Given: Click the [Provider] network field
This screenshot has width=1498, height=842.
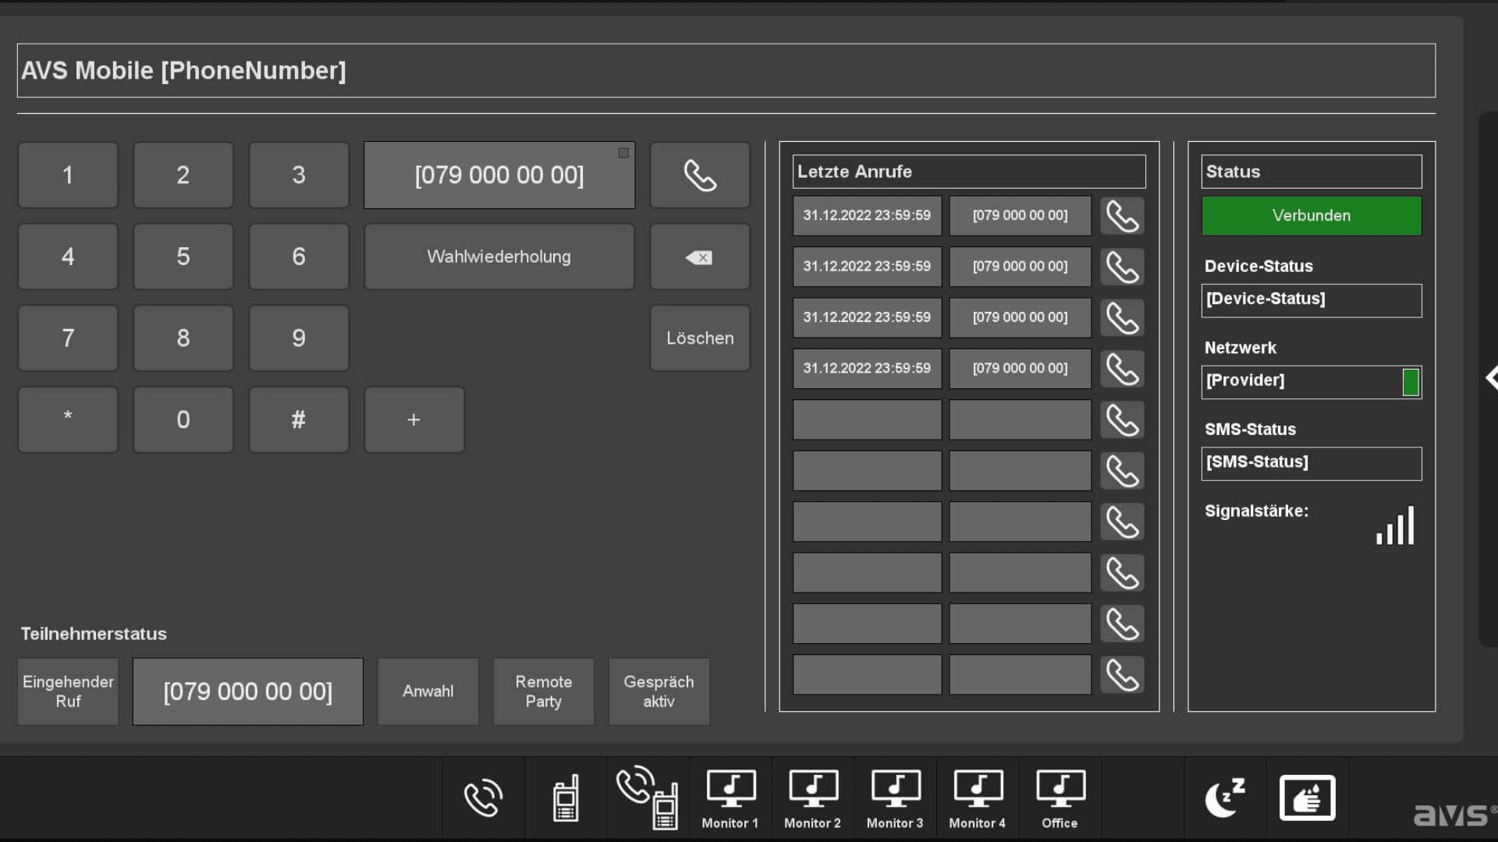Looking at the screenshot, I should pyautogui.click(x=1312, y=382).
